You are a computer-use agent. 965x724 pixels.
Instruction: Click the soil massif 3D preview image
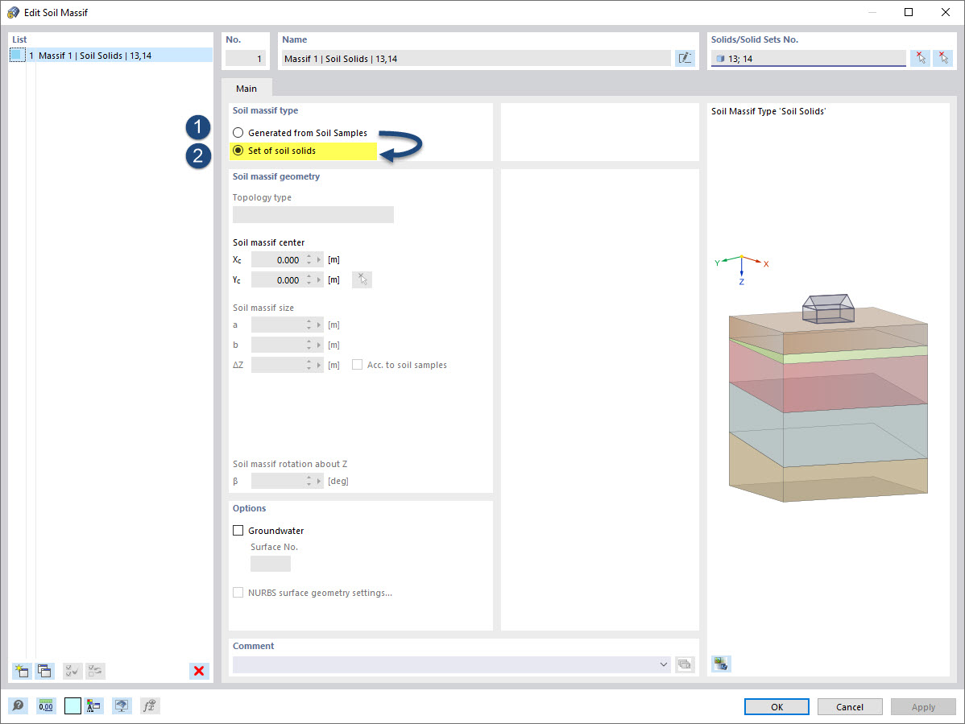[x=828, y=398]
